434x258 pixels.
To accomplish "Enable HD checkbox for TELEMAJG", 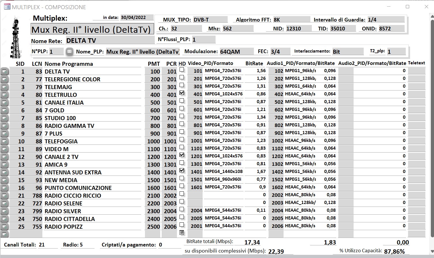I will (182, 85).
